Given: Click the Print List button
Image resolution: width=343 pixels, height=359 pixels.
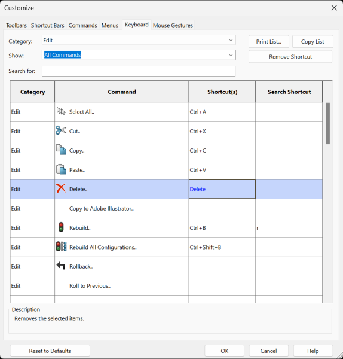Looking at the screenshot, I should [269, 42].
